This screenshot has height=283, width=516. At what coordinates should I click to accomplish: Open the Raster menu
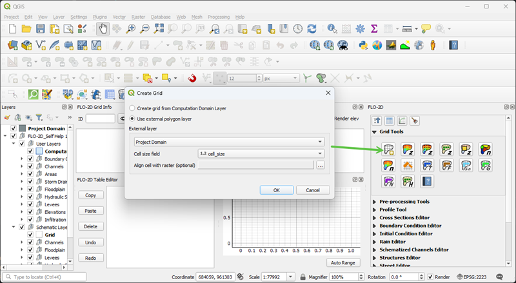137,16
